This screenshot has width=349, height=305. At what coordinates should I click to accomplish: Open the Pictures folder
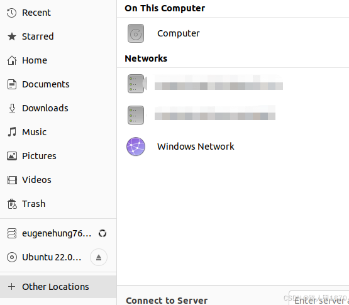click(x=58, y=156)
